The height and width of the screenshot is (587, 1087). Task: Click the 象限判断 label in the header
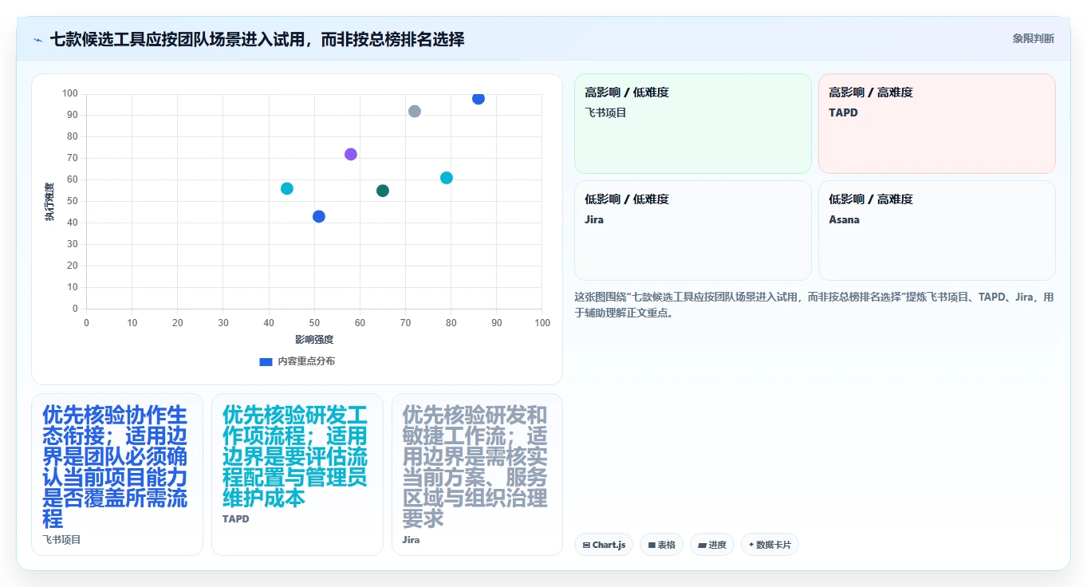coord(1034,38)
